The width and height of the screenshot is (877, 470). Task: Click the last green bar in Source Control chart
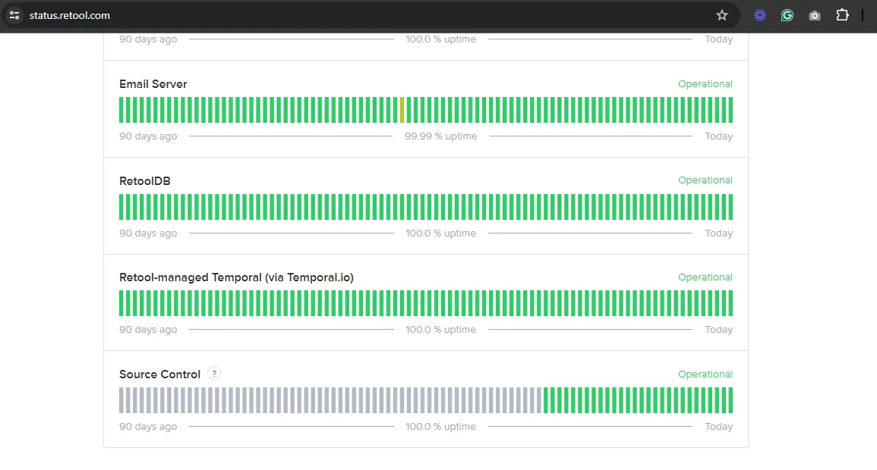[730, 400]
